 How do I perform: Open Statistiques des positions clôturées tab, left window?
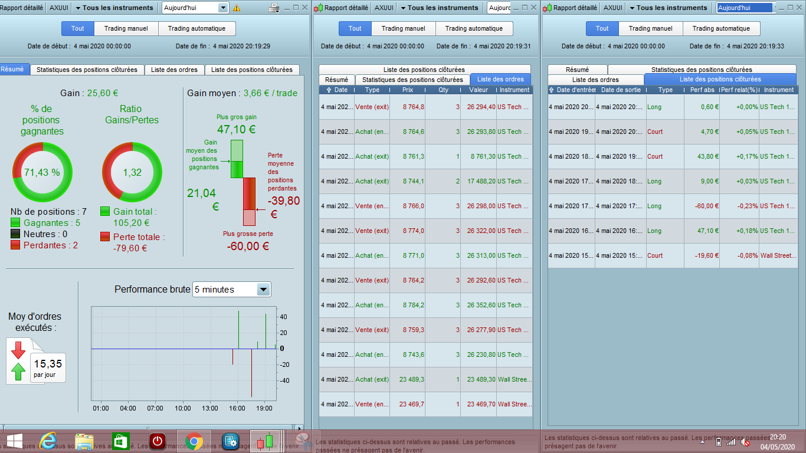point(87,70)
